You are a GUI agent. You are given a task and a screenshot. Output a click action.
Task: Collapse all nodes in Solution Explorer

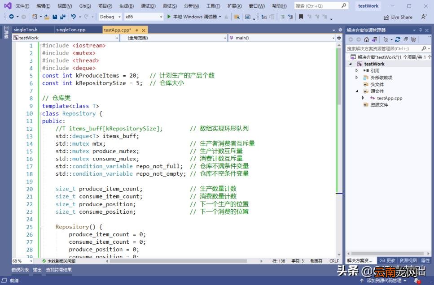click(406, 39)
